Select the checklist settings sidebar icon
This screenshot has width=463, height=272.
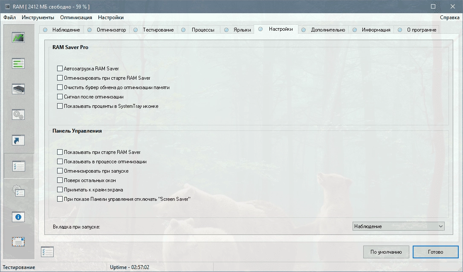(19, 166)
